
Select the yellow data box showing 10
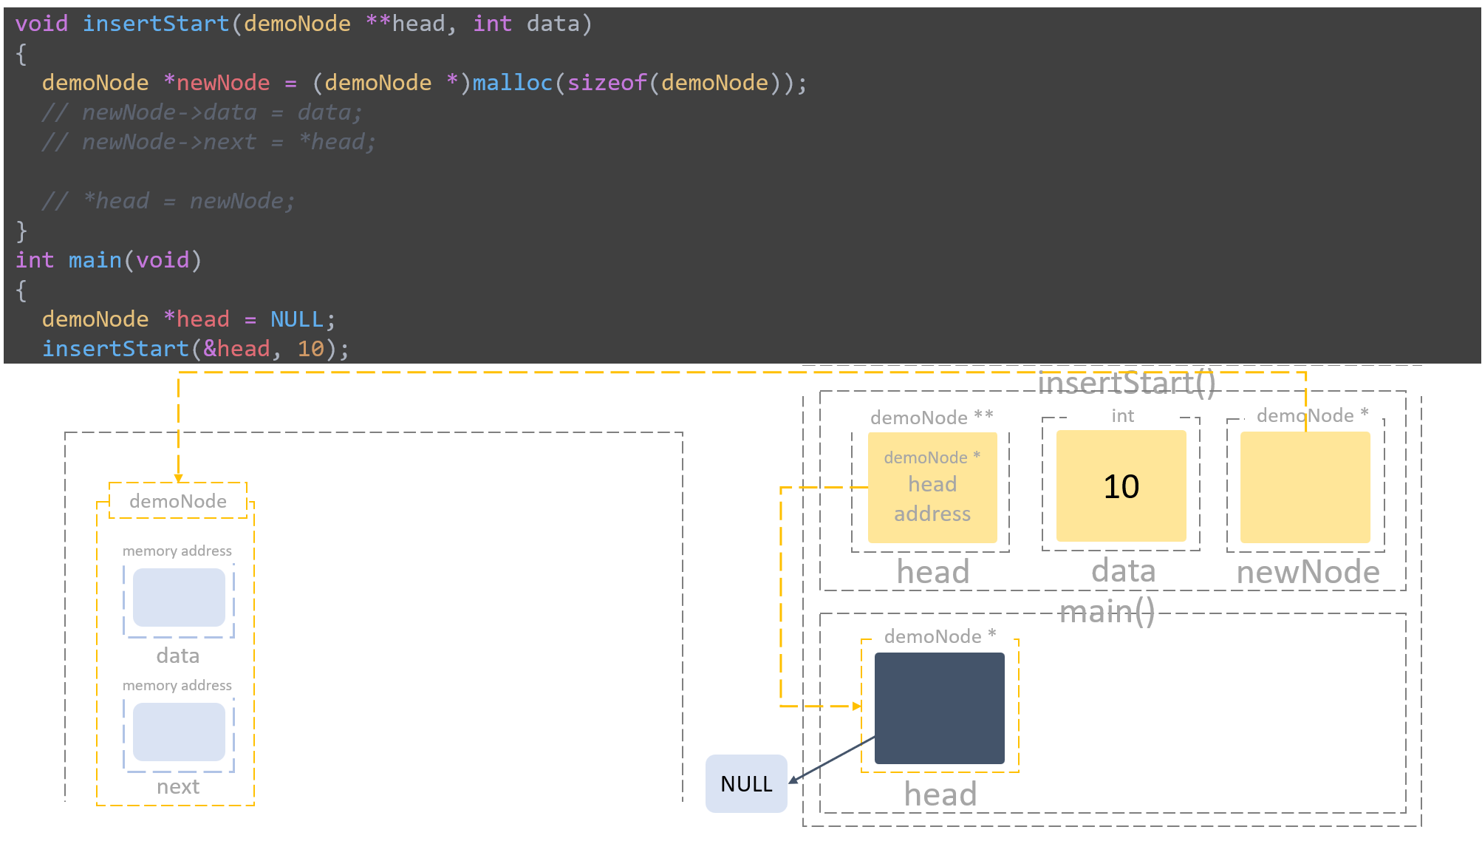[1121, 486]
